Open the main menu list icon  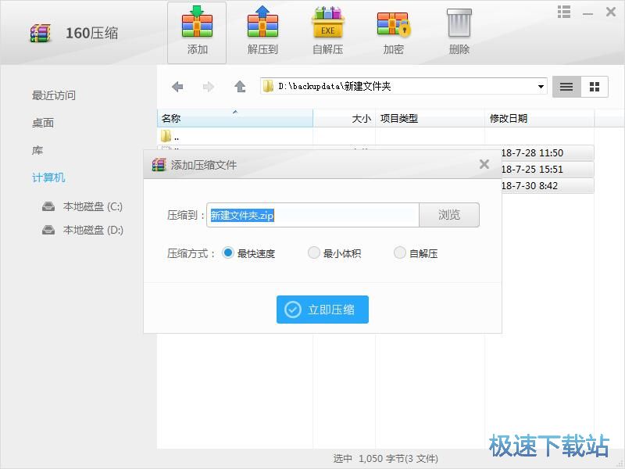(x=563, y=12)
